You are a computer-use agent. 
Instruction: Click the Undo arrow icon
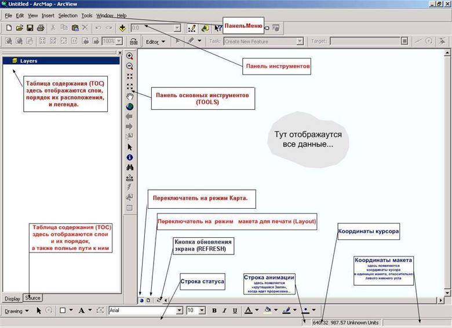99,28
